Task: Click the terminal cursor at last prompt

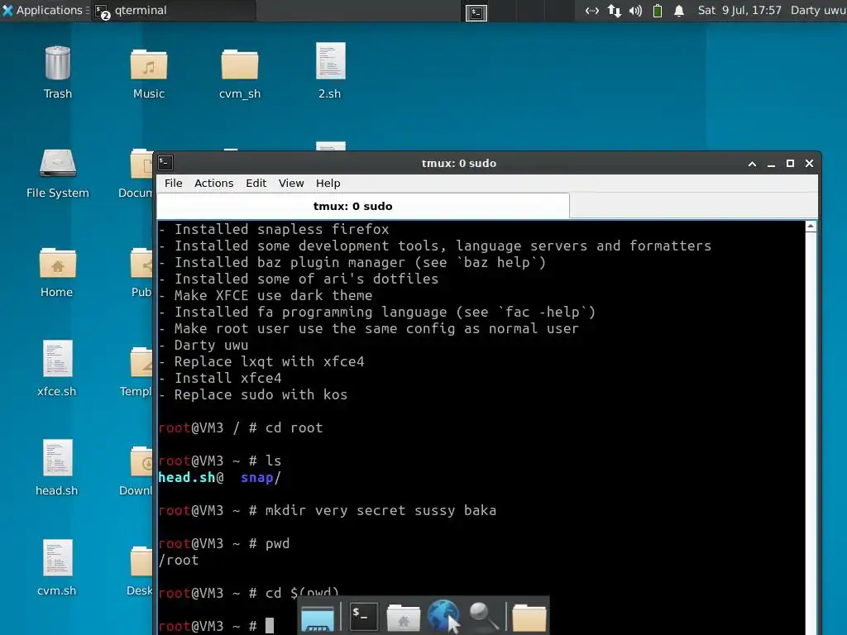Action: click(x=270, y=626)
